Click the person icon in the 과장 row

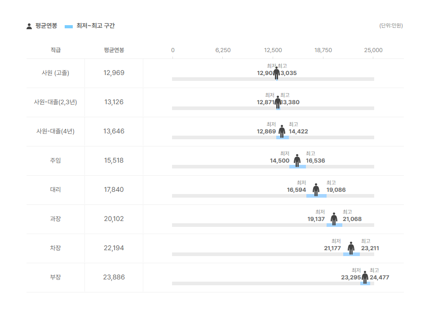point(334,219)
